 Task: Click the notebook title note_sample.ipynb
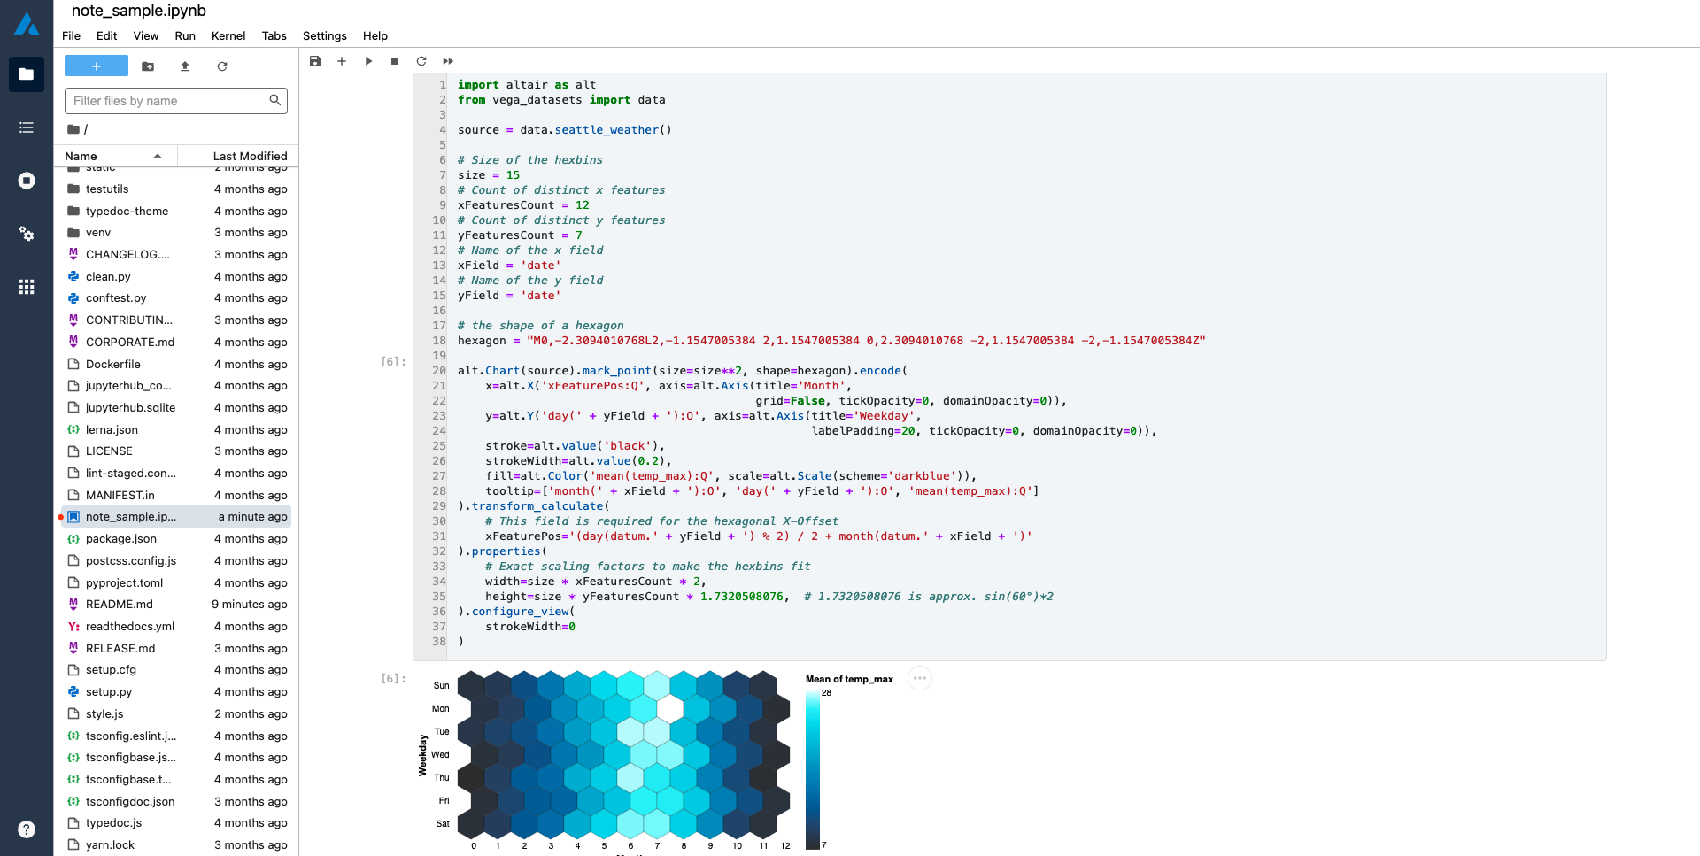tap(138, 11)
